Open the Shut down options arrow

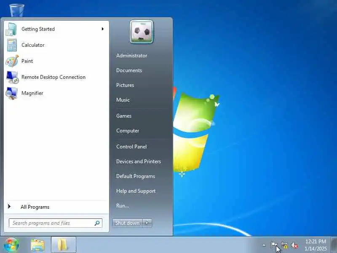tap(147, 223)
